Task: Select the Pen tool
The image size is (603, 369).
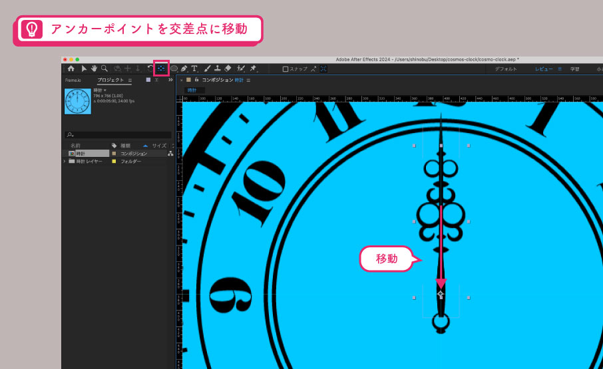Action: click(184, 68)
